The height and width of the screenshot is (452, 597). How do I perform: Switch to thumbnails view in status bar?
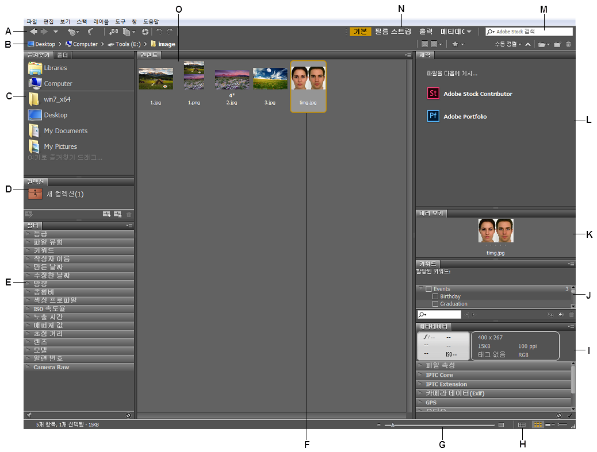(x=538, y=424)
